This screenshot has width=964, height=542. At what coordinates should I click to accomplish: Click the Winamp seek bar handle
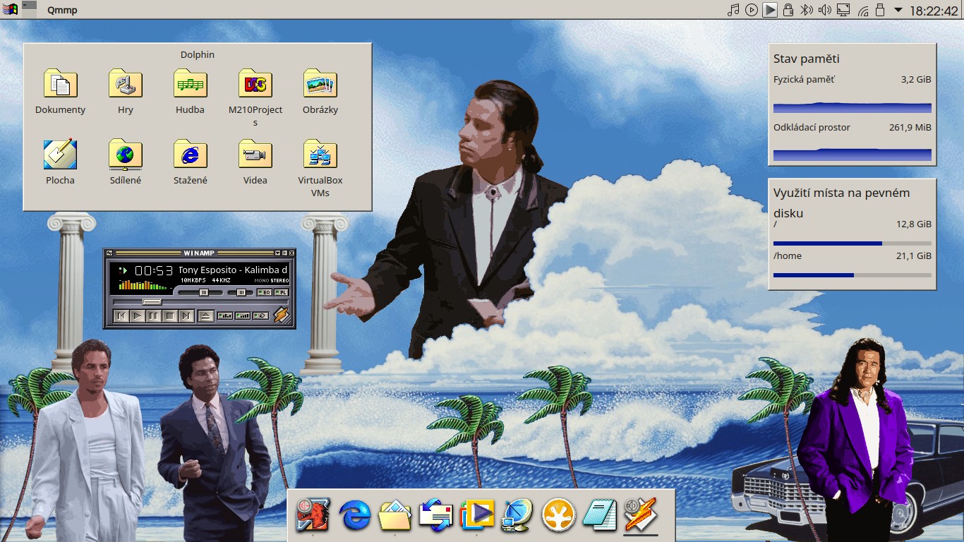(152, 302)
